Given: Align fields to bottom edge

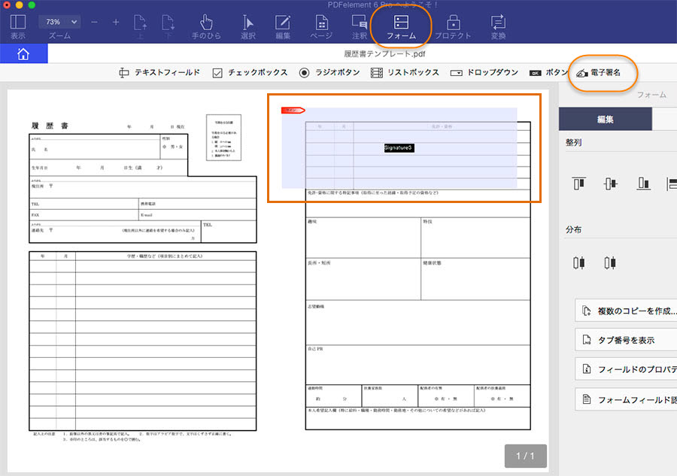Looking at the screenshot, I should point(643,183).
